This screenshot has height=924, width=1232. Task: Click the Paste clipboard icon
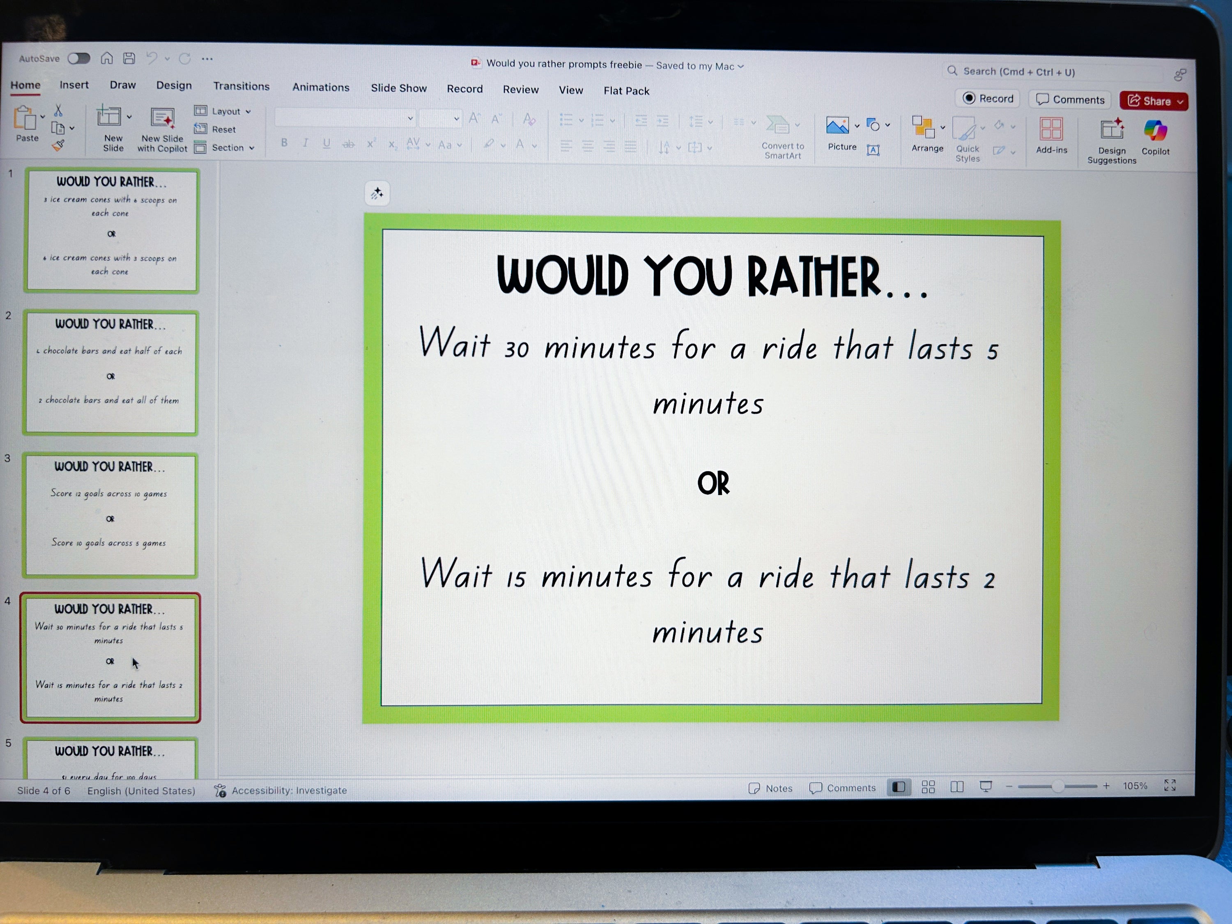(25, 118)
